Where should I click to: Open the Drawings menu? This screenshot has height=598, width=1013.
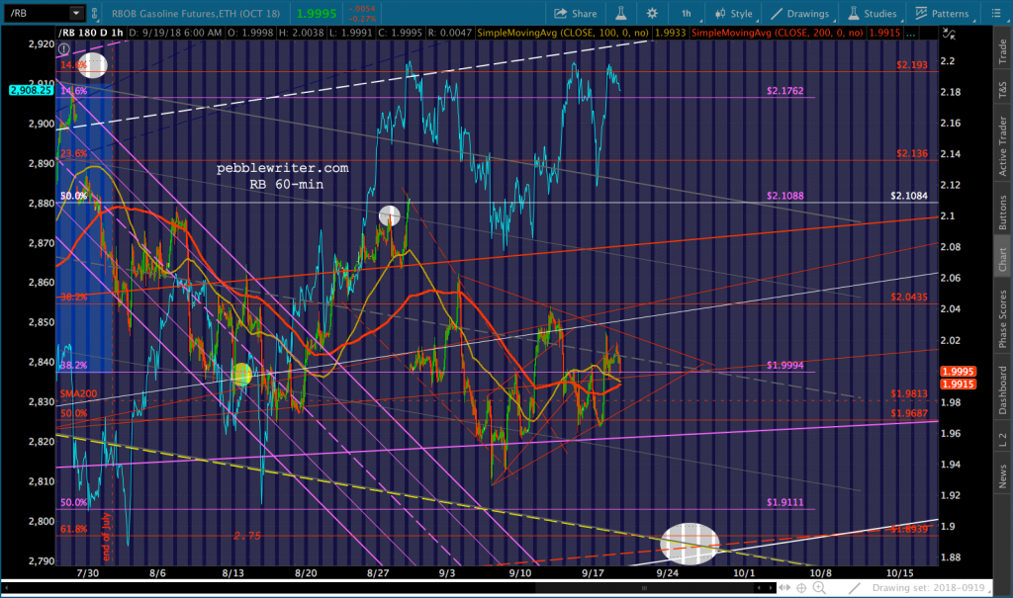(799, 14)
